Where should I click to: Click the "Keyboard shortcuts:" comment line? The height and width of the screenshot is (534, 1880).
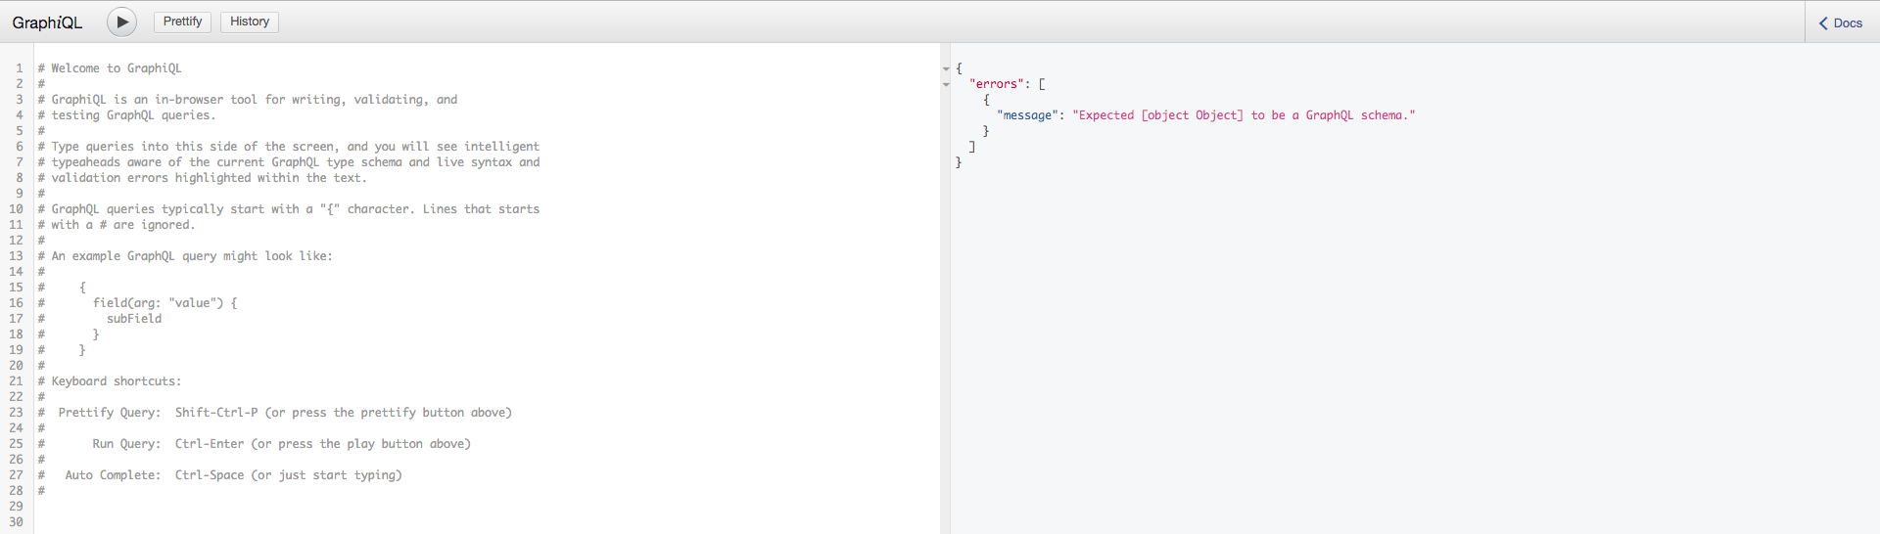[x=110, y=381]
